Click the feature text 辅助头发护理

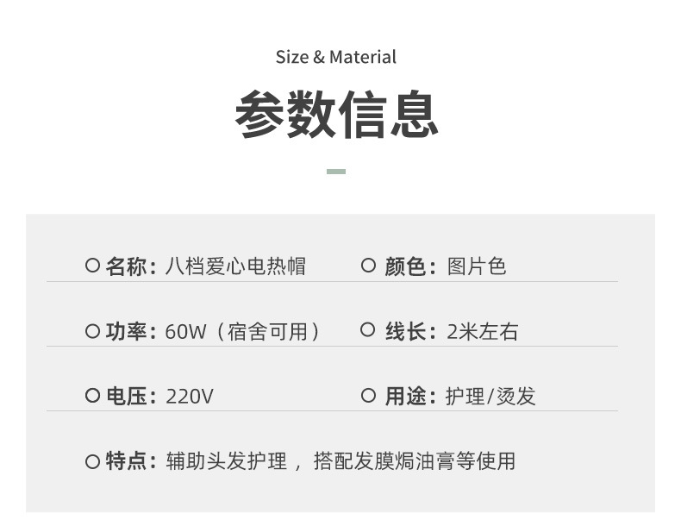click(226, 461)
